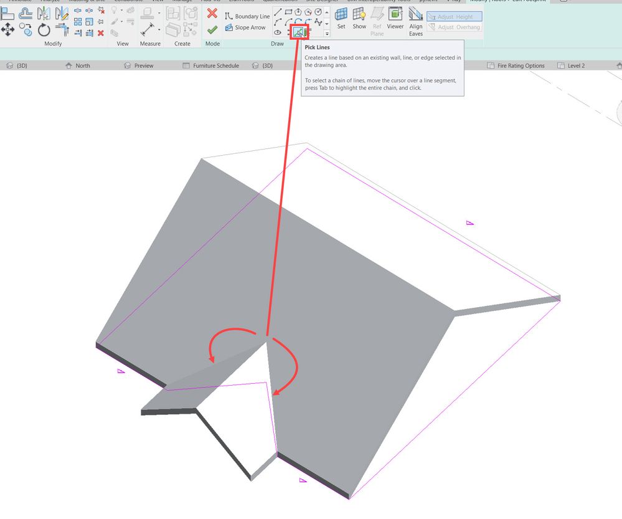
Task: Choose Mirror - Draw Axis tool
Action: click(x=62, y=13)
